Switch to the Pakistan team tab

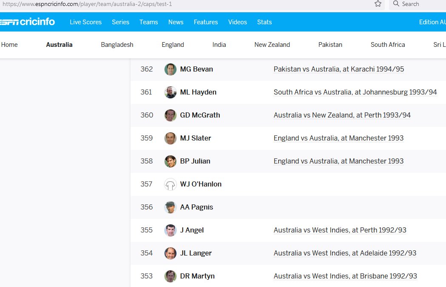(330, 44)
